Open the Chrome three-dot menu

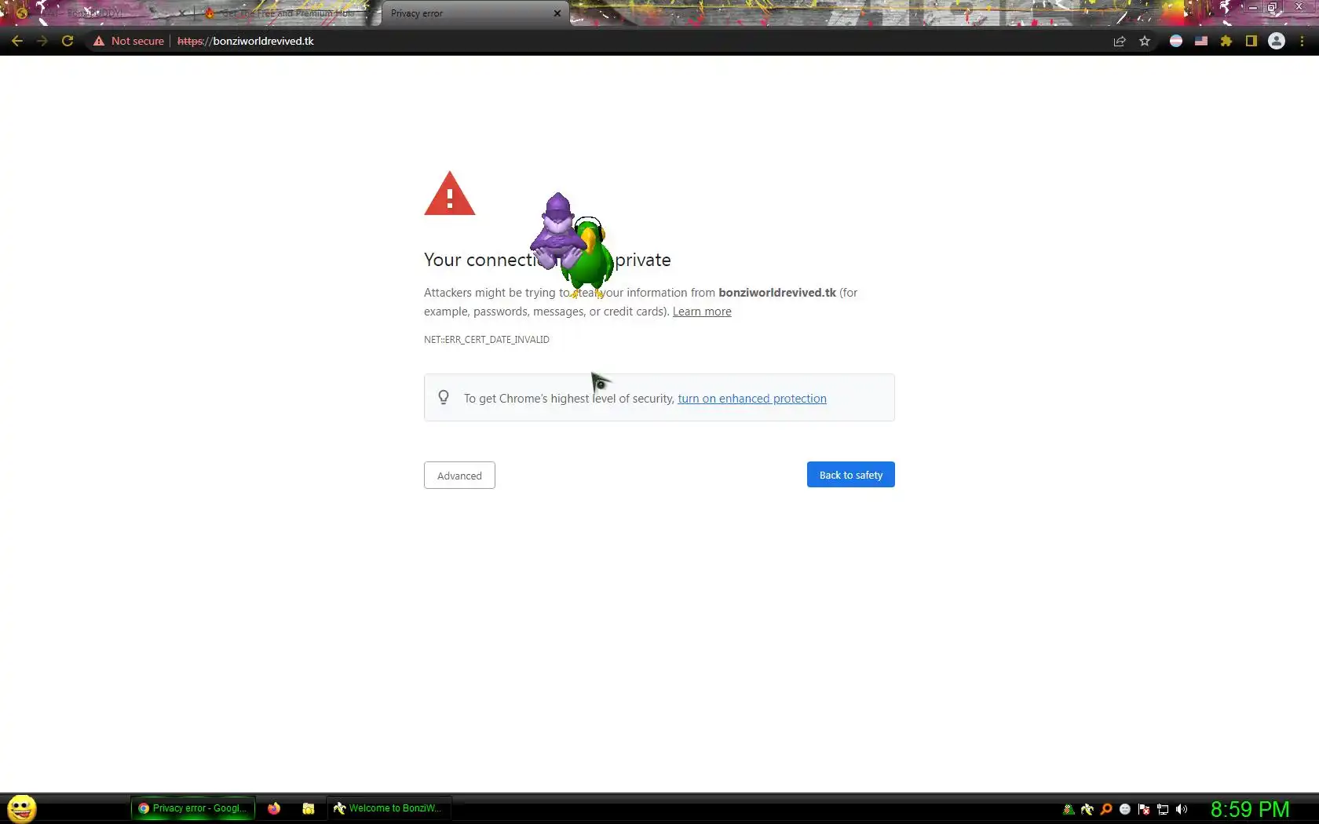point(1302,41)
